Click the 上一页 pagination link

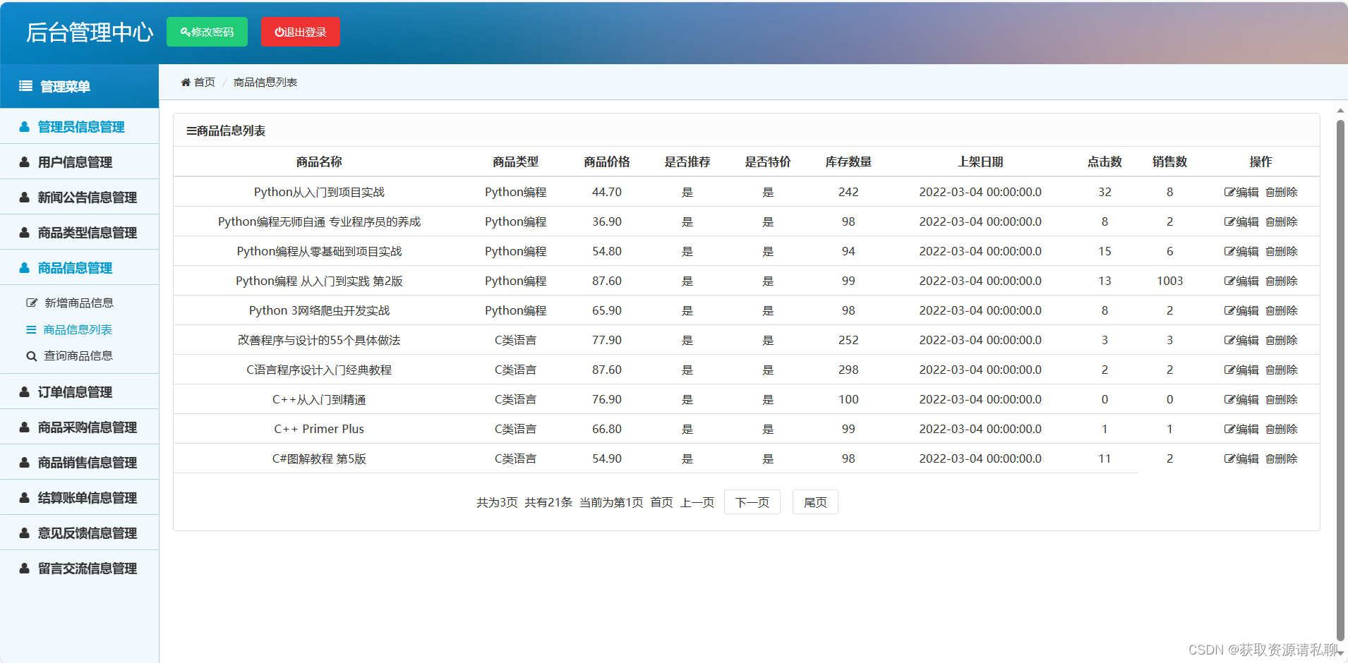(x=697, y=502)
